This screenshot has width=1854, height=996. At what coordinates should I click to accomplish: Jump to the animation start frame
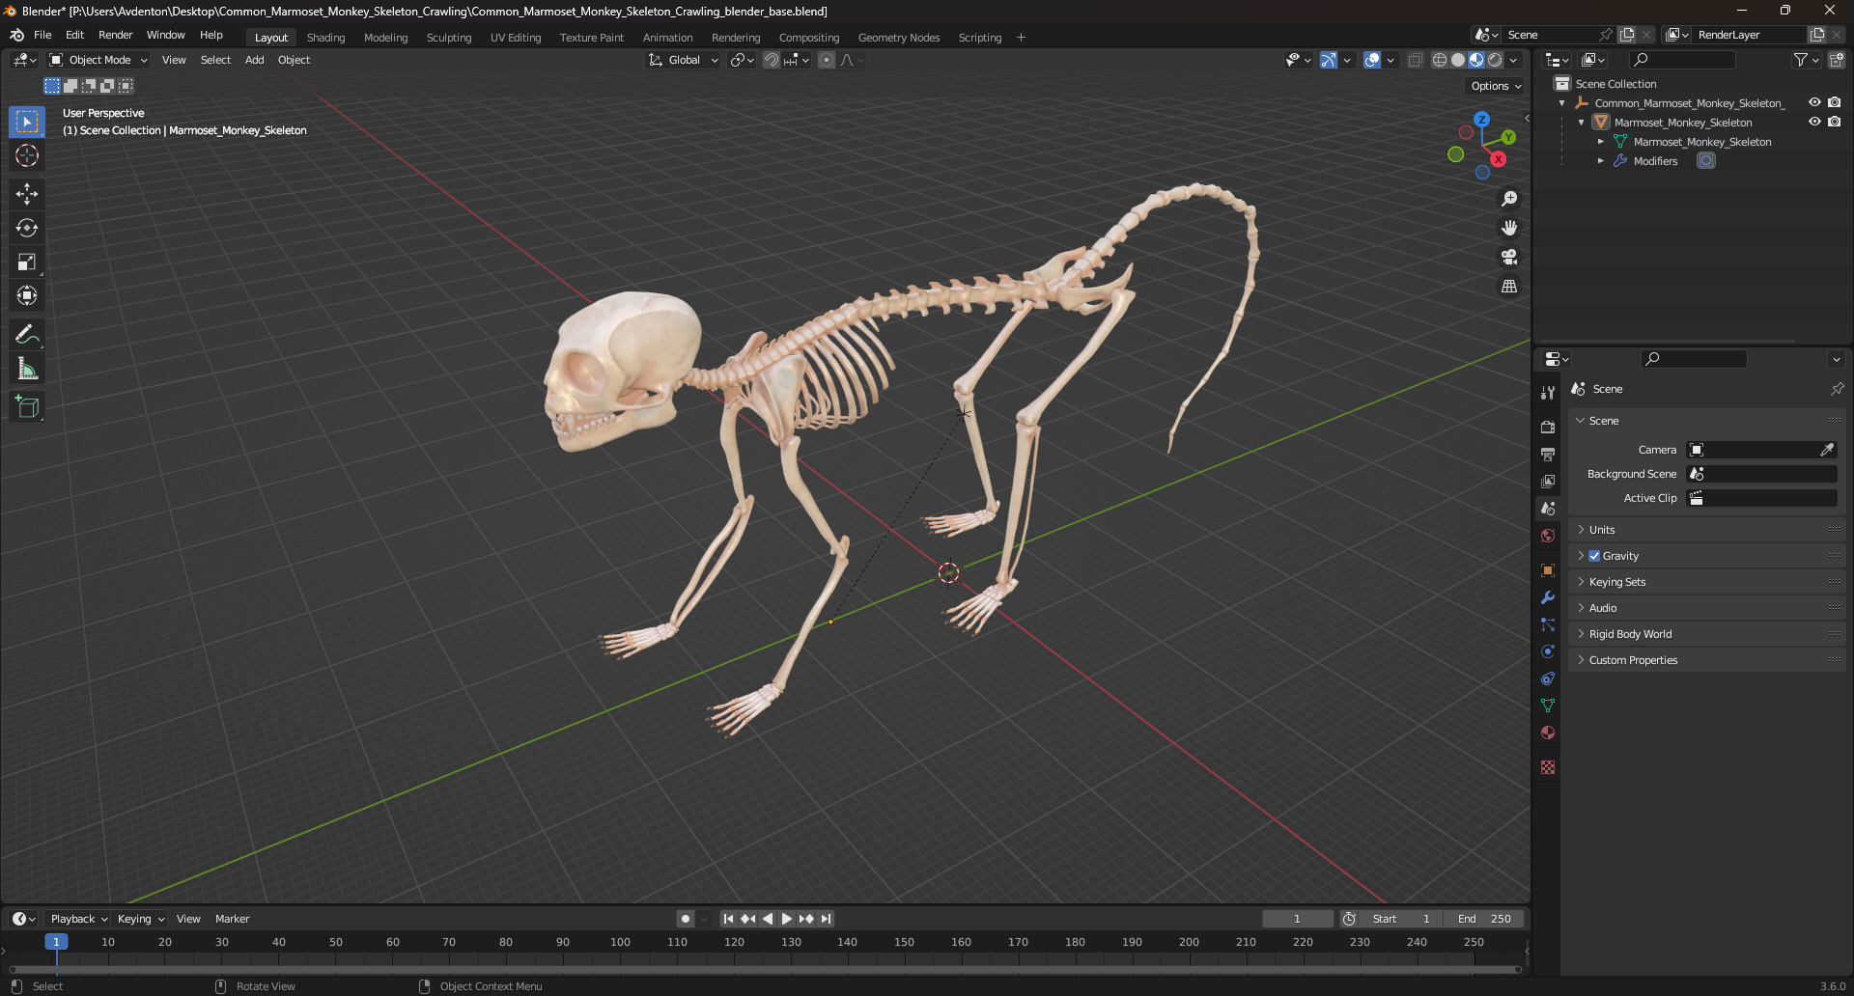pyautogui.click(x=728, y=919)
